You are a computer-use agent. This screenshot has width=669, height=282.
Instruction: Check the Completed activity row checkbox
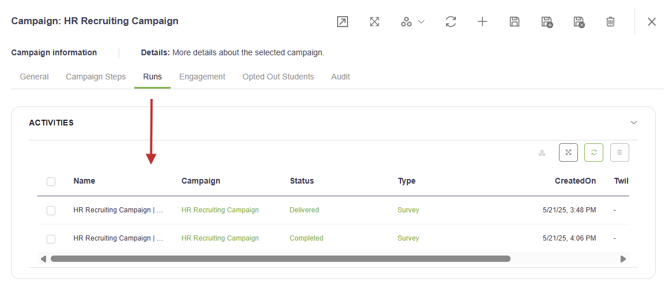coord(51,239)
